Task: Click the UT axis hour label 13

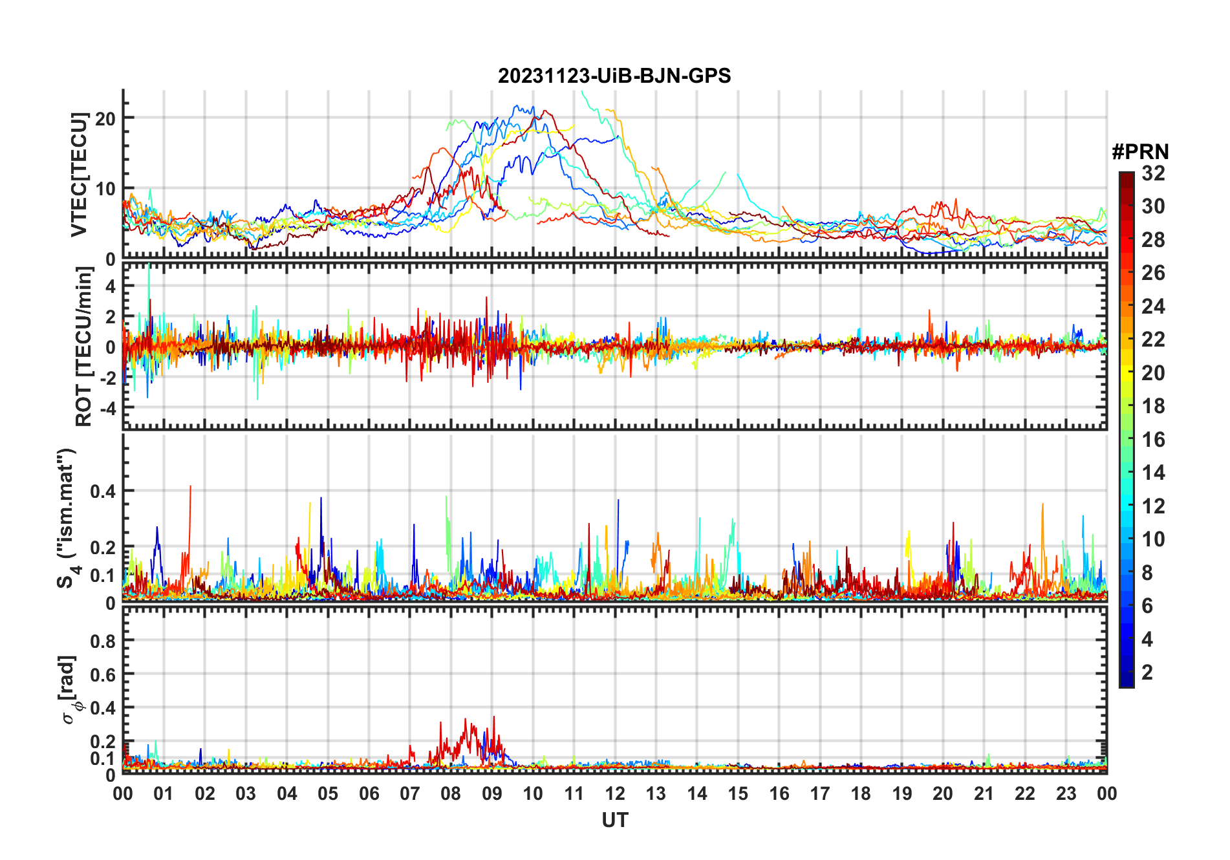Action: pos(656,793)
